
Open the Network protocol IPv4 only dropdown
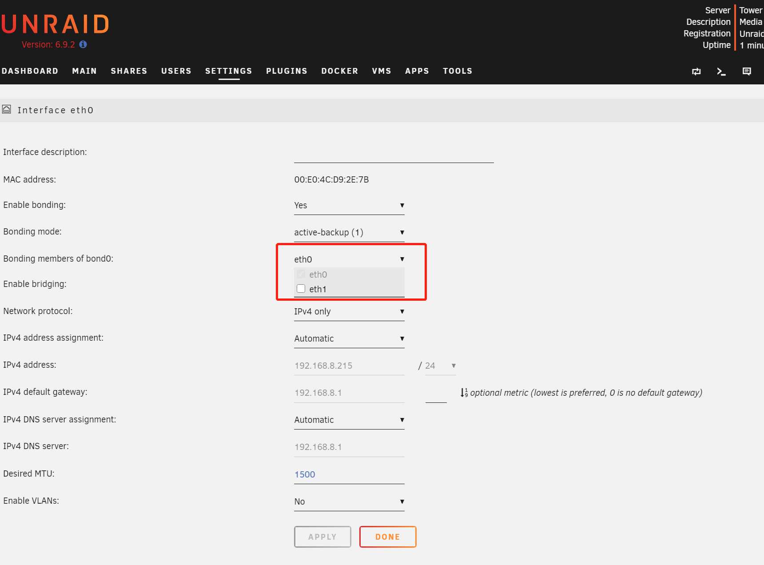[349, 311]
